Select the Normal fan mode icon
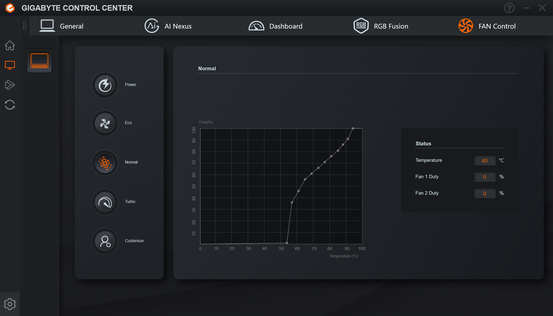 105,163
